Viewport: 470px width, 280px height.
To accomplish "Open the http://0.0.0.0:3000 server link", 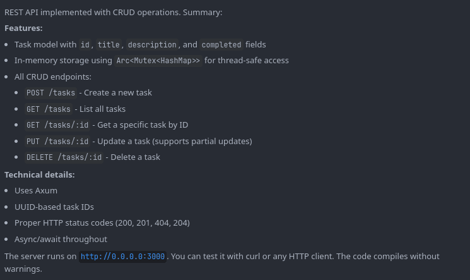I will click(123, 257).
